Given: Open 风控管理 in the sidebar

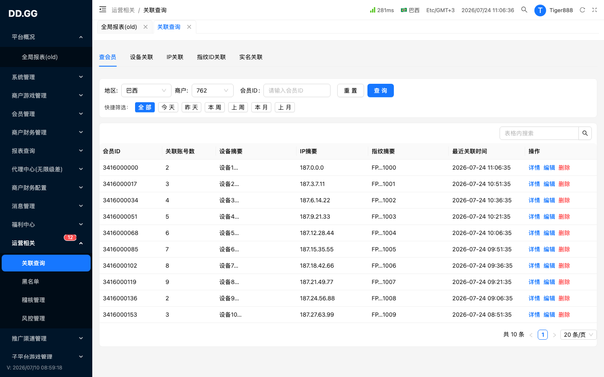Looking at the screenshot, I should (x=46, y=318).
